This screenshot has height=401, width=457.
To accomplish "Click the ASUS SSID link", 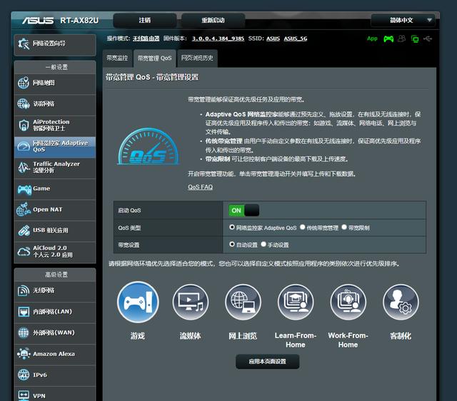I will 273,39.
